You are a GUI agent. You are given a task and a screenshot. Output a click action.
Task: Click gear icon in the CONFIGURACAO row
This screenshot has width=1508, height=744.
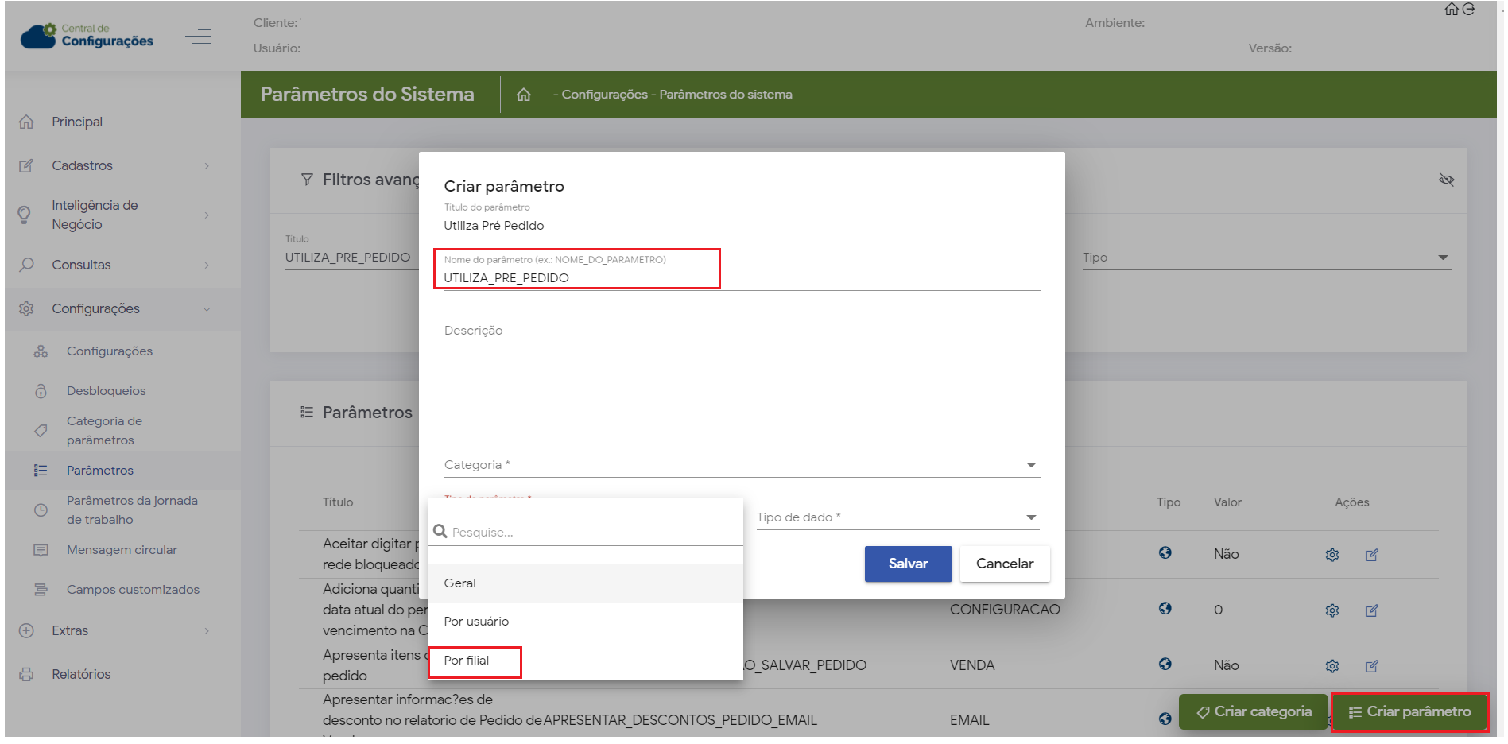point(1332,610)
